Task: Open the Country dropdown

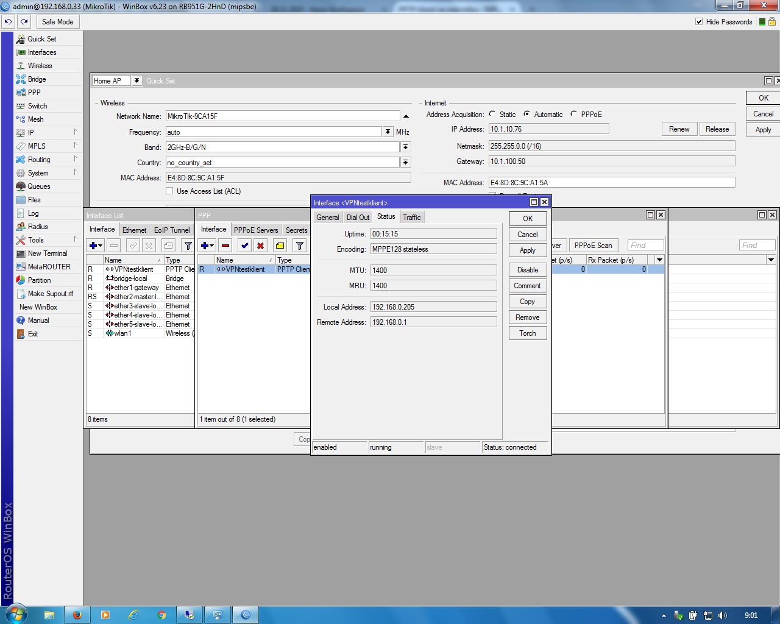Action: [406, 162]
